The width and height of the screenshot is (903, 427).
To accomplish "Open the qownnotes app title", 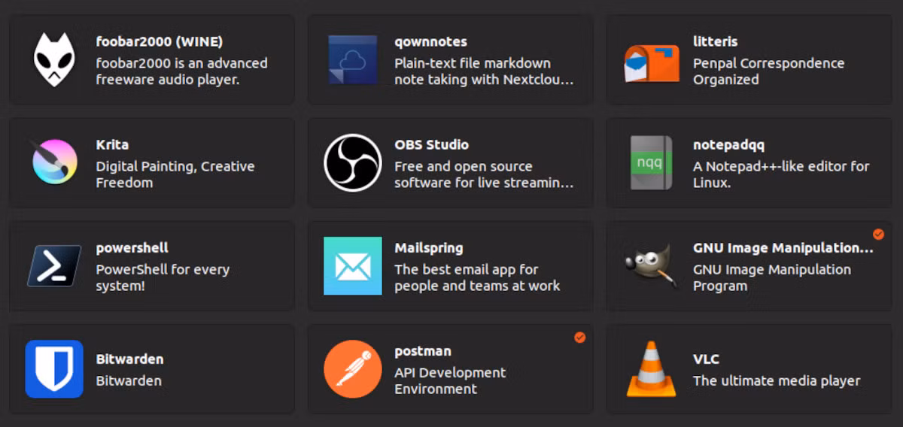I will (430, 41).
